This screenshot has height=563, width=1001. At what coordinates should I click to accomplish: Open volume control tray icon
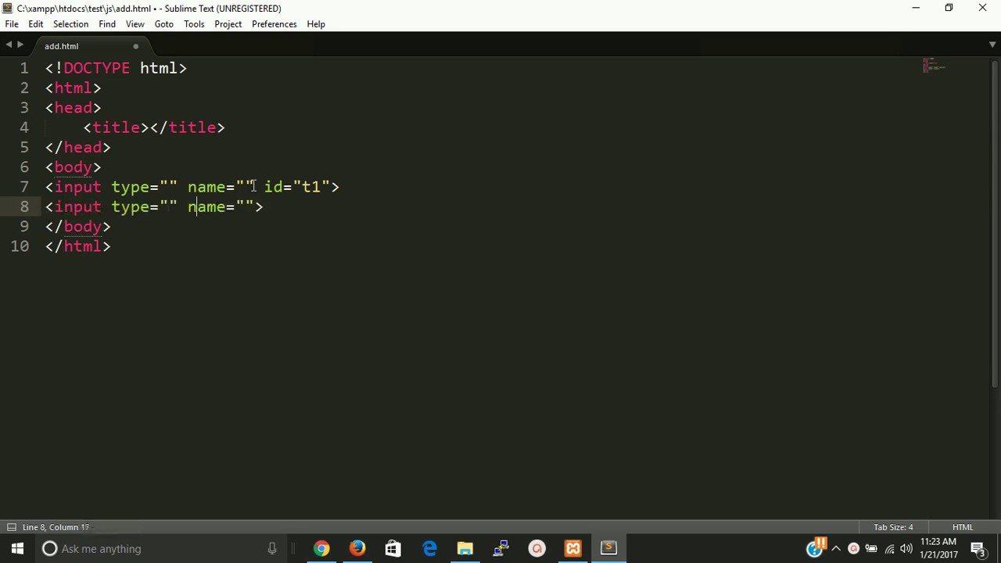pyautogui.click(x=906, y=549)
